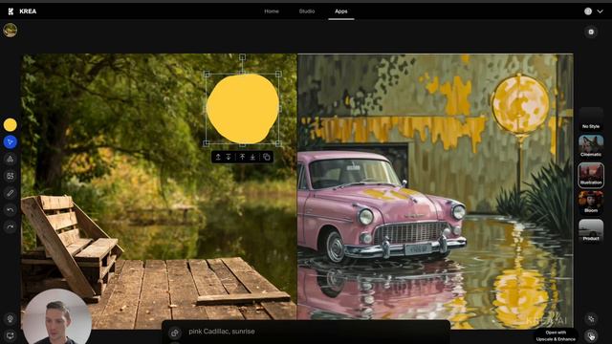Click the sparkle icon at bottom right
The width and height of the screenshot is (612, 344).
coord(591,318)
